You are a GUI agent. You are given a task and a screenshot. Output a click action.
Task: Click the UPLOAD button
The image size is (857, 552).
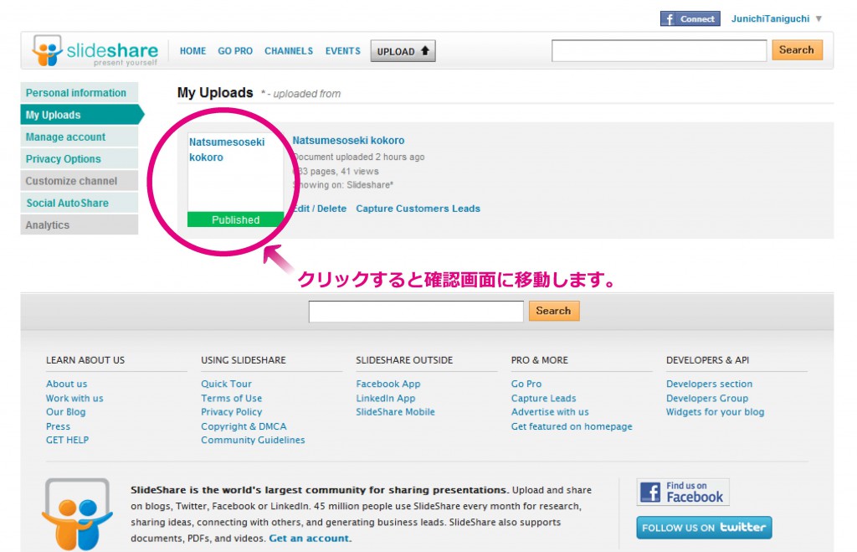(403, 51)
